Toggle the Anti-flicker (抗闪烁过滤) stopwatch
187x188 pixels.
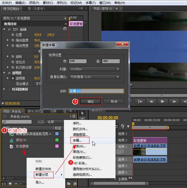tap(13, 67)
